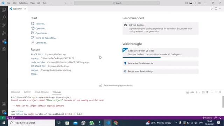This screenshot has height=126, width=224.
Task: Expand the menu bar overflow ellipsis
Action: 51,3
